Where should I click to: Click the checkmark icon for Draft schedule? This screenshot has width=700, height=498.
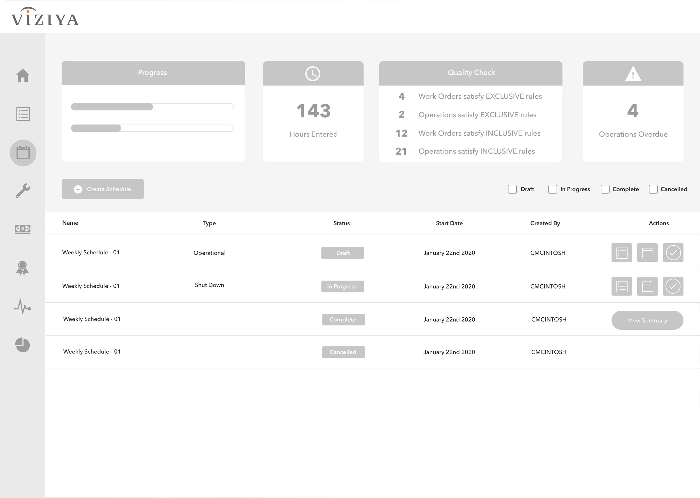pyautogui.click(x=673, y=253)
